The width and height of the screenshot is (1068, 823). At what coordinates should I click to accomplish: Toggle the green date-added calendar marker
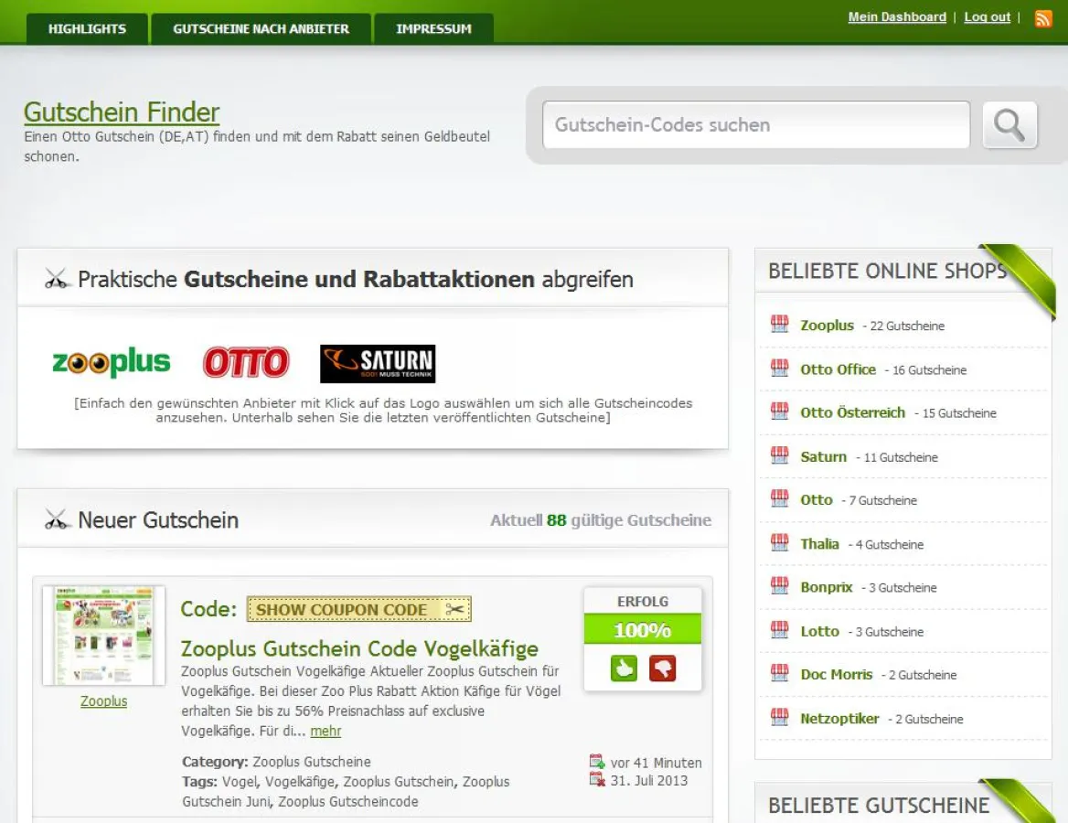coord(597,760)
